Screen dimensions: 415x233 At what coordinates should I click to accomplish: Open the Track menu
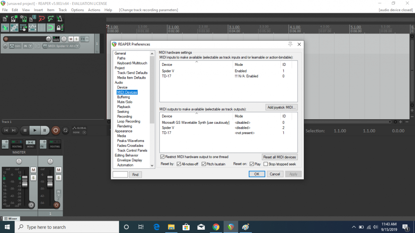(x=63, y=10)
